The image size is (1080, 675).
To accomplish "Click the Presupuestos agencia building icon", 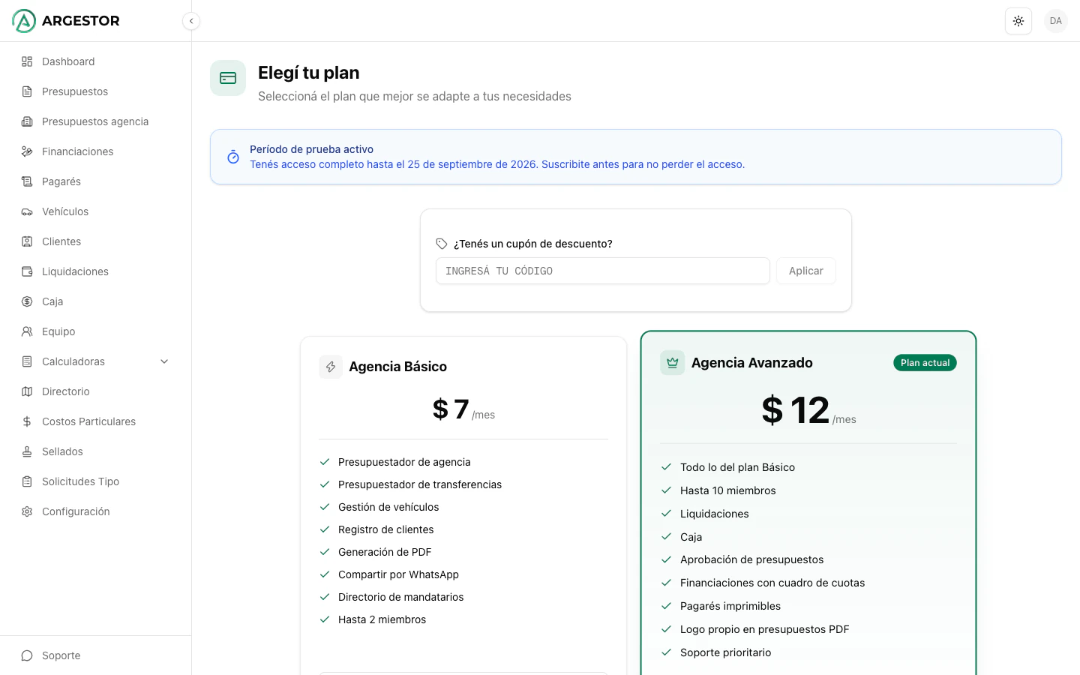I will click(x=27, y=121).
